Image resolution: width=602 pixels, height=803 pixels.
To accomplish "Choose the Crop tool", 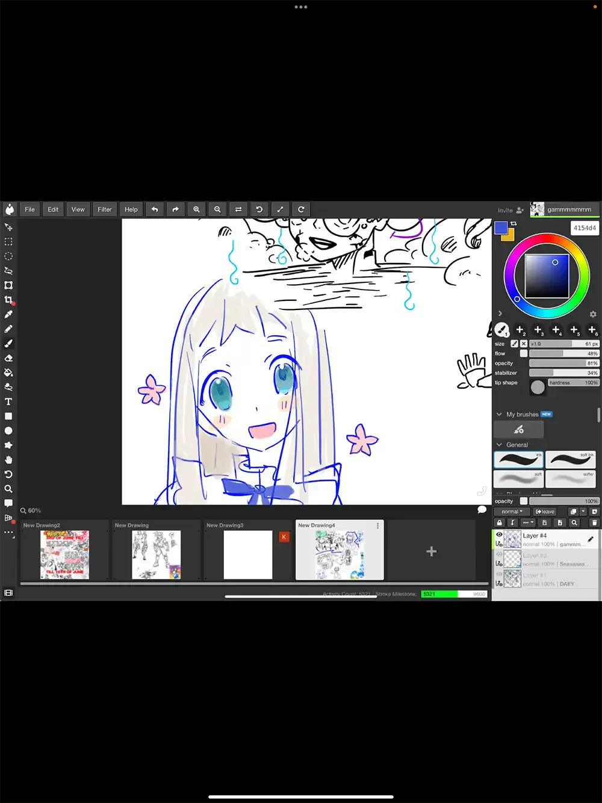I will pos(8,300).
